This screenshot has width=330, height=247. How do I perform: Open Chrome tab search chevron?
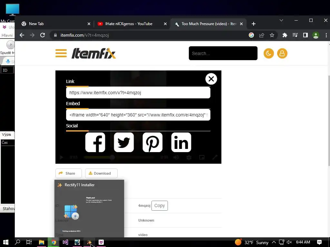click(x=281, y=20)
